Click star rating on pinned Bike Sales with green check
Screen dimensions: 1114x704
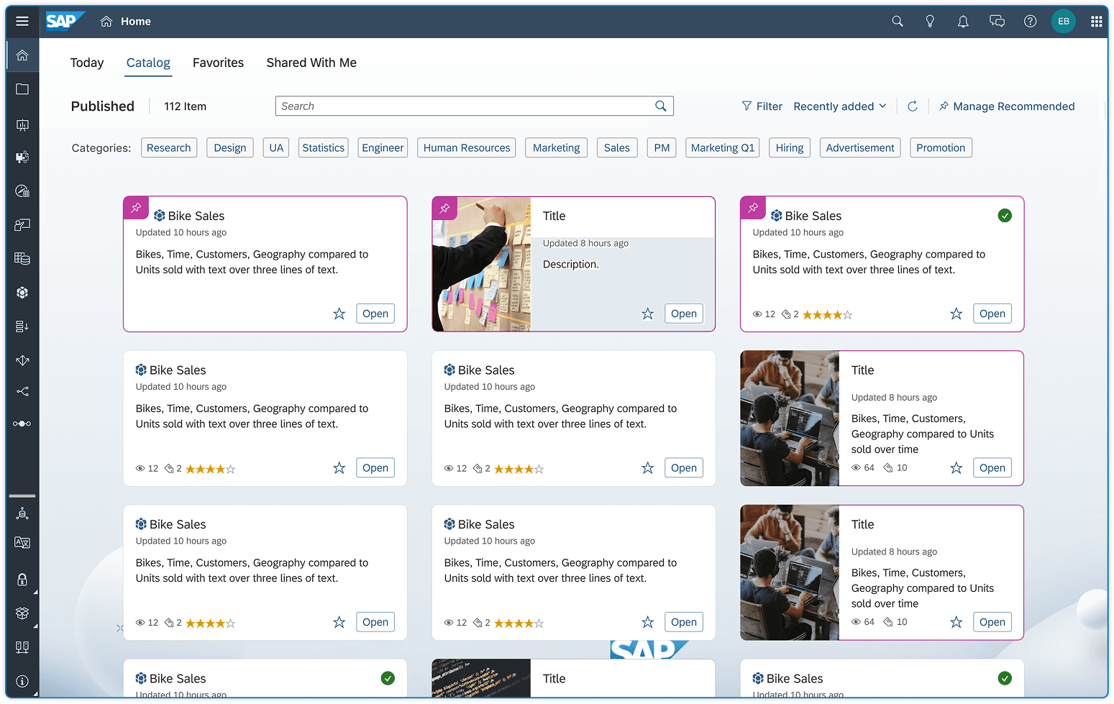827,314
